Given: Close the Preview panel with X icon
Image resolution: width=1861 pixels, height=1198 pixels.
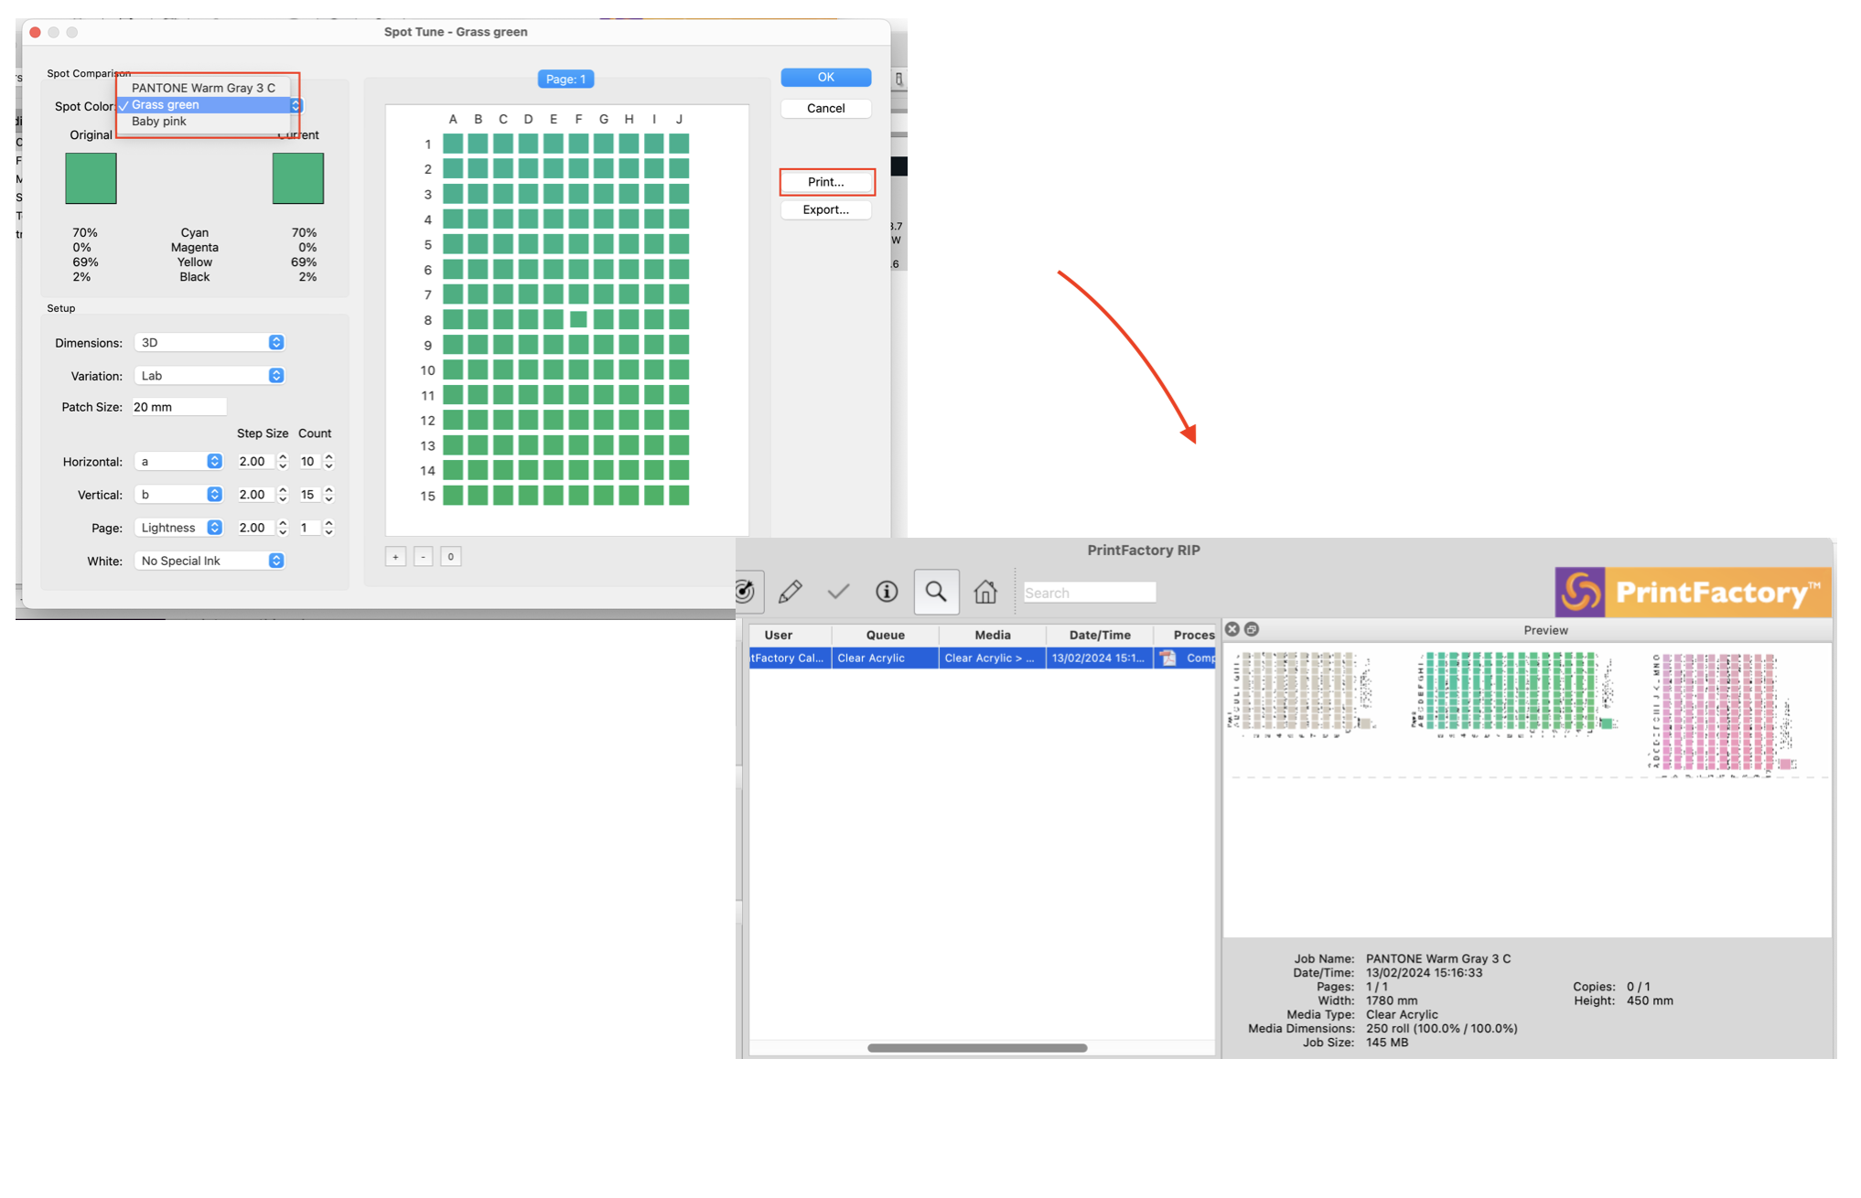Looking at the screenshot, I should pyautogui.click(x=1232, y=629).
